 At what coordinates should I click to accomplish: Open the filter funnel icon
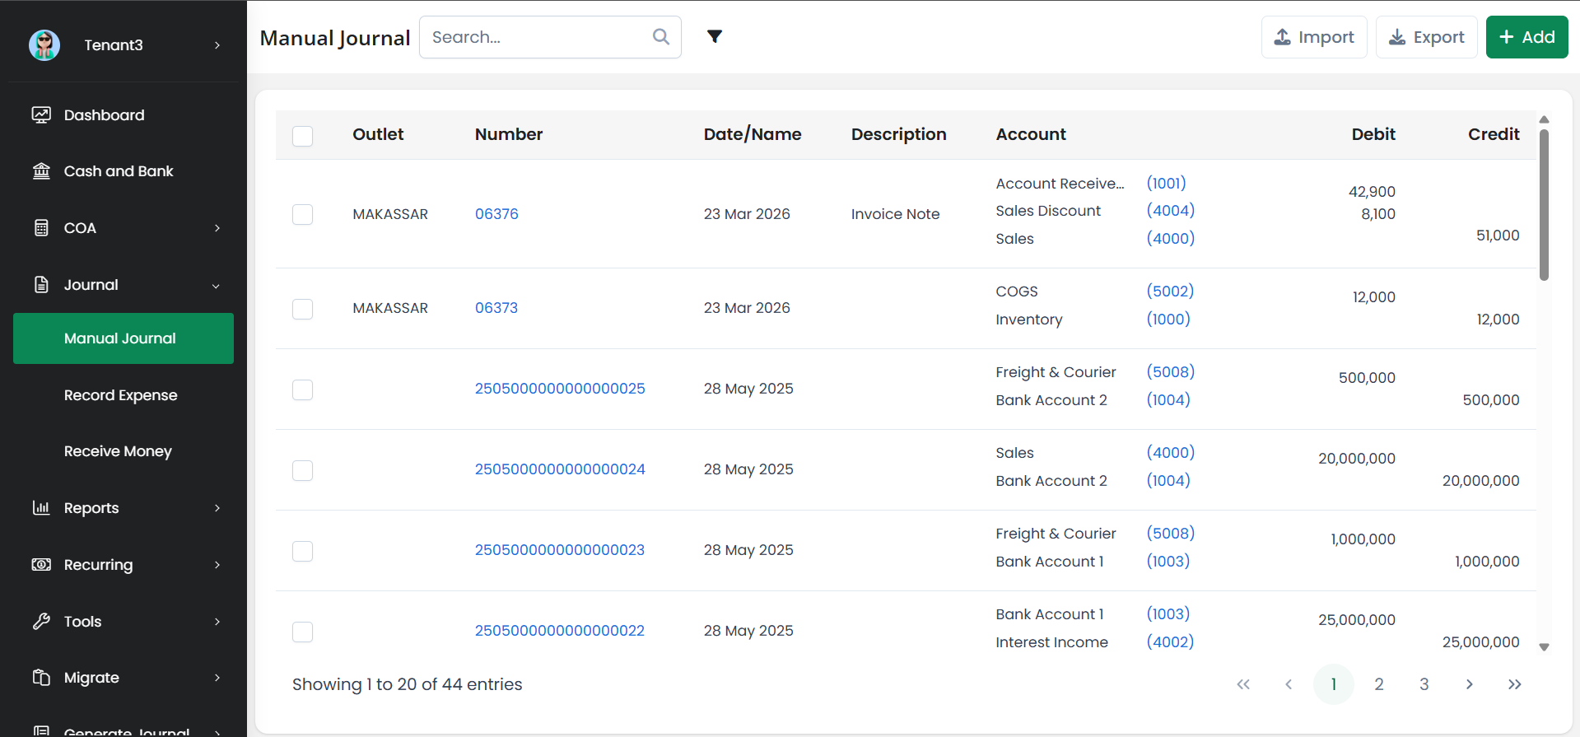[x=715, y=36]
